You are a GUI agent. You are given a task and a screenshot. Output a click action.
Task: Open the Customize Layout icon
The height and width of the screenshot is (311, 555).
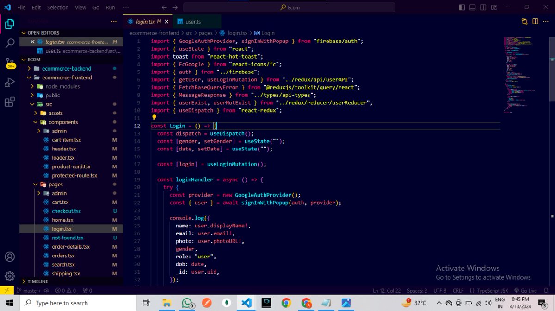coord(493,7)
